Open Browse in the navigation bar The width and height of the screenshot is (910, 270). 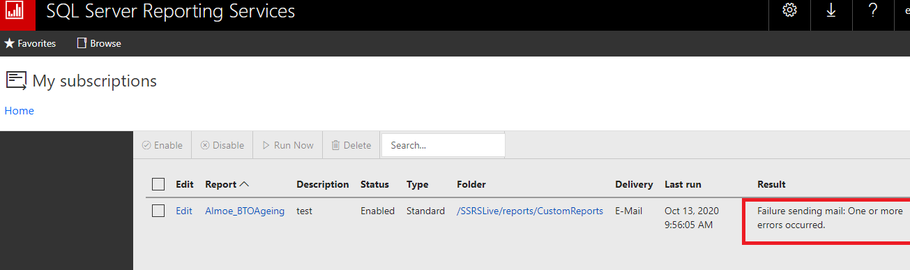click(99, 43)
